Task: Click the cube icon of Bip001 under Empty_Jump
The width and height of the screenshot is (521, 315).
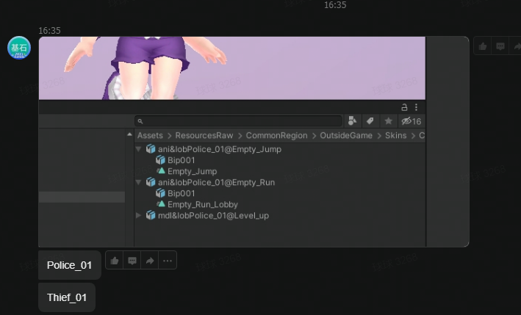Action: tap(160, 160)
